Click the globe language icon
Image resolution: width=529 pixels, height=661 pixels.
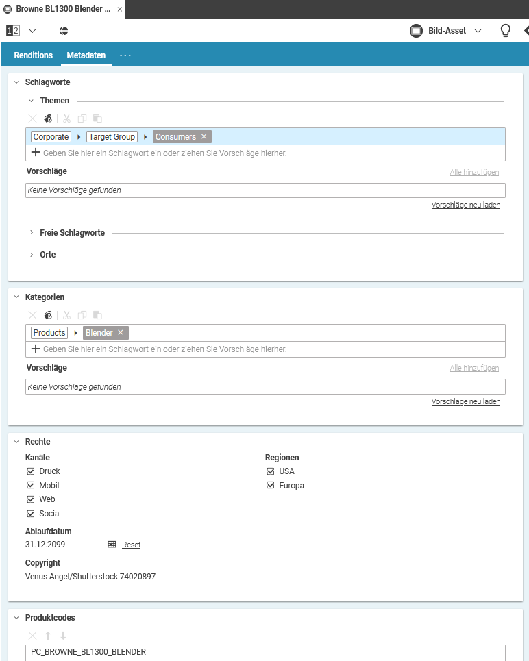point(64,31)
